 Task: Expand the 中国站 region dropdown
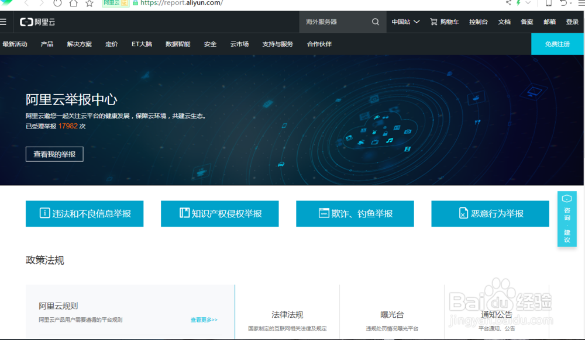point(405,22)
